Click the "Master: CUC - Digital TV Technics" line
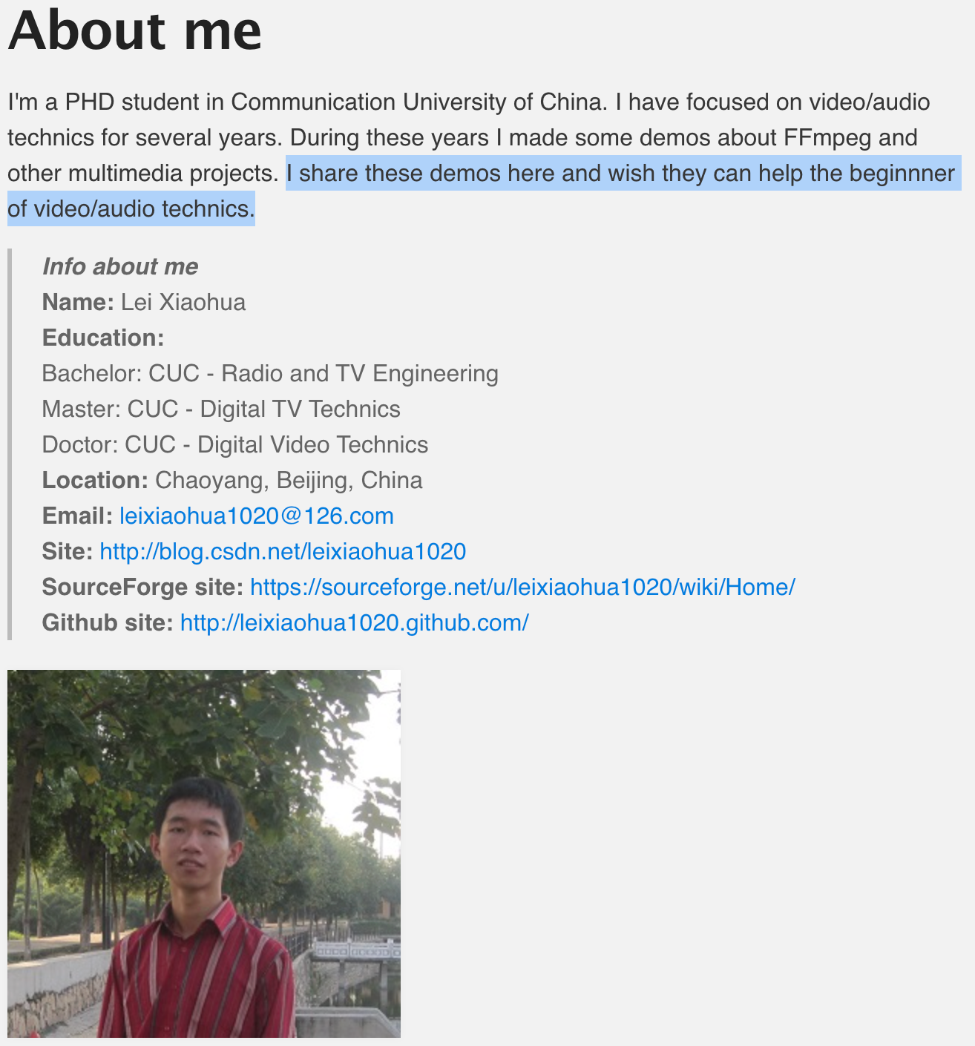 pos(221,409)
